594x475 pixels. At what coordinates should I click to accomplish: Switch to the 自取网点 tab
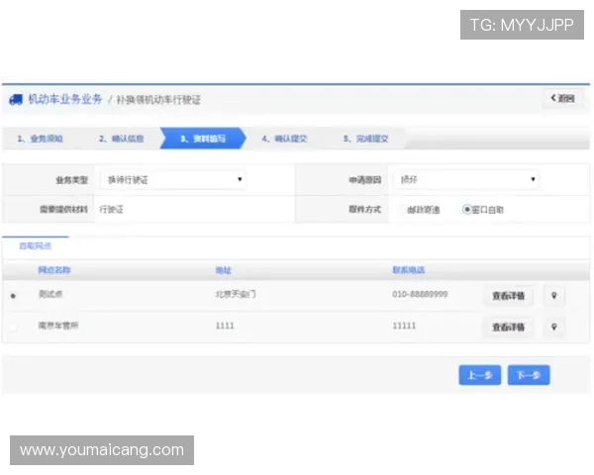(x=36, y=246)
